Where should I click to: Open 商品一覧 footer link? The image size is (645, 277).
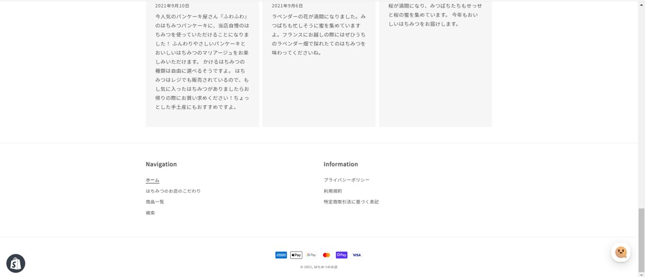[x=155, y=202]
